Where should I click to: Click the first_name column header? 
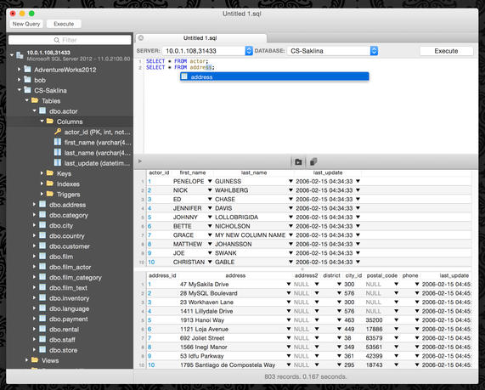coord(193,172)
